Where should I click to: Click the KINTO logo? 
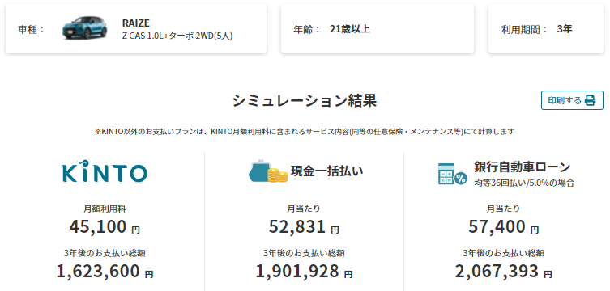[x=105, y=171]
